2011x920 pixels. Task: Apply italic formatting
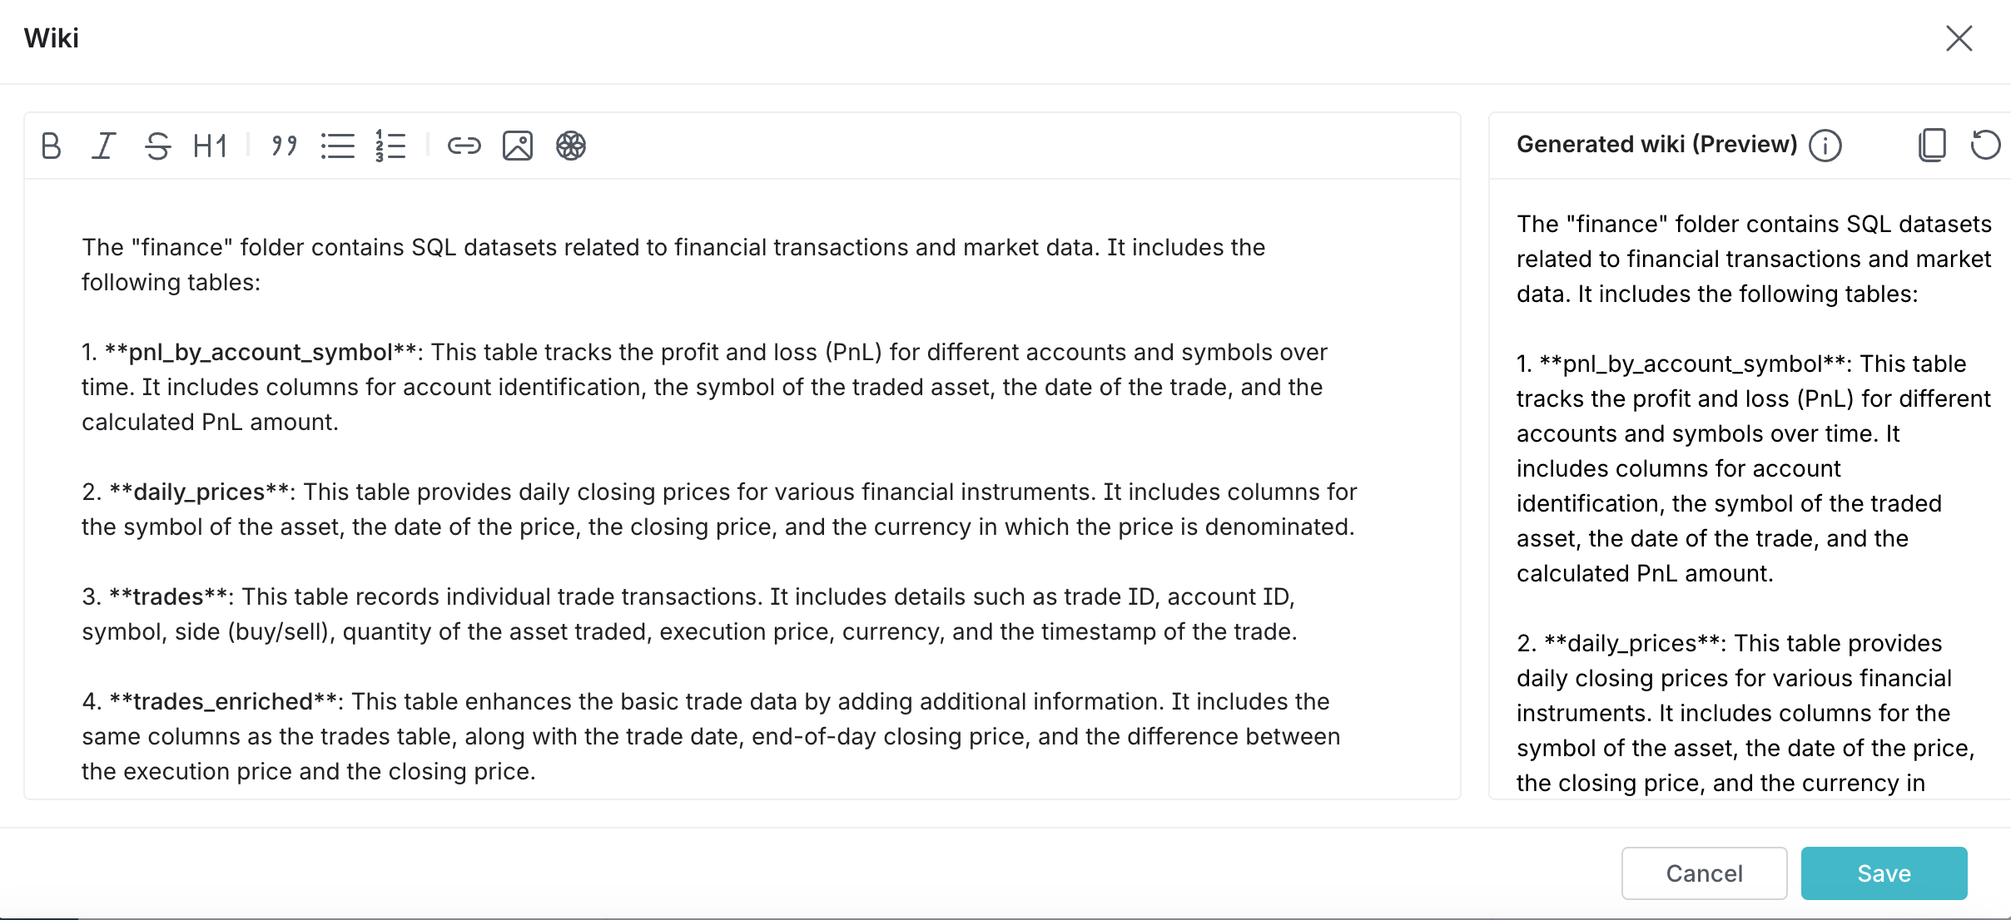click(x=104, y=146)
